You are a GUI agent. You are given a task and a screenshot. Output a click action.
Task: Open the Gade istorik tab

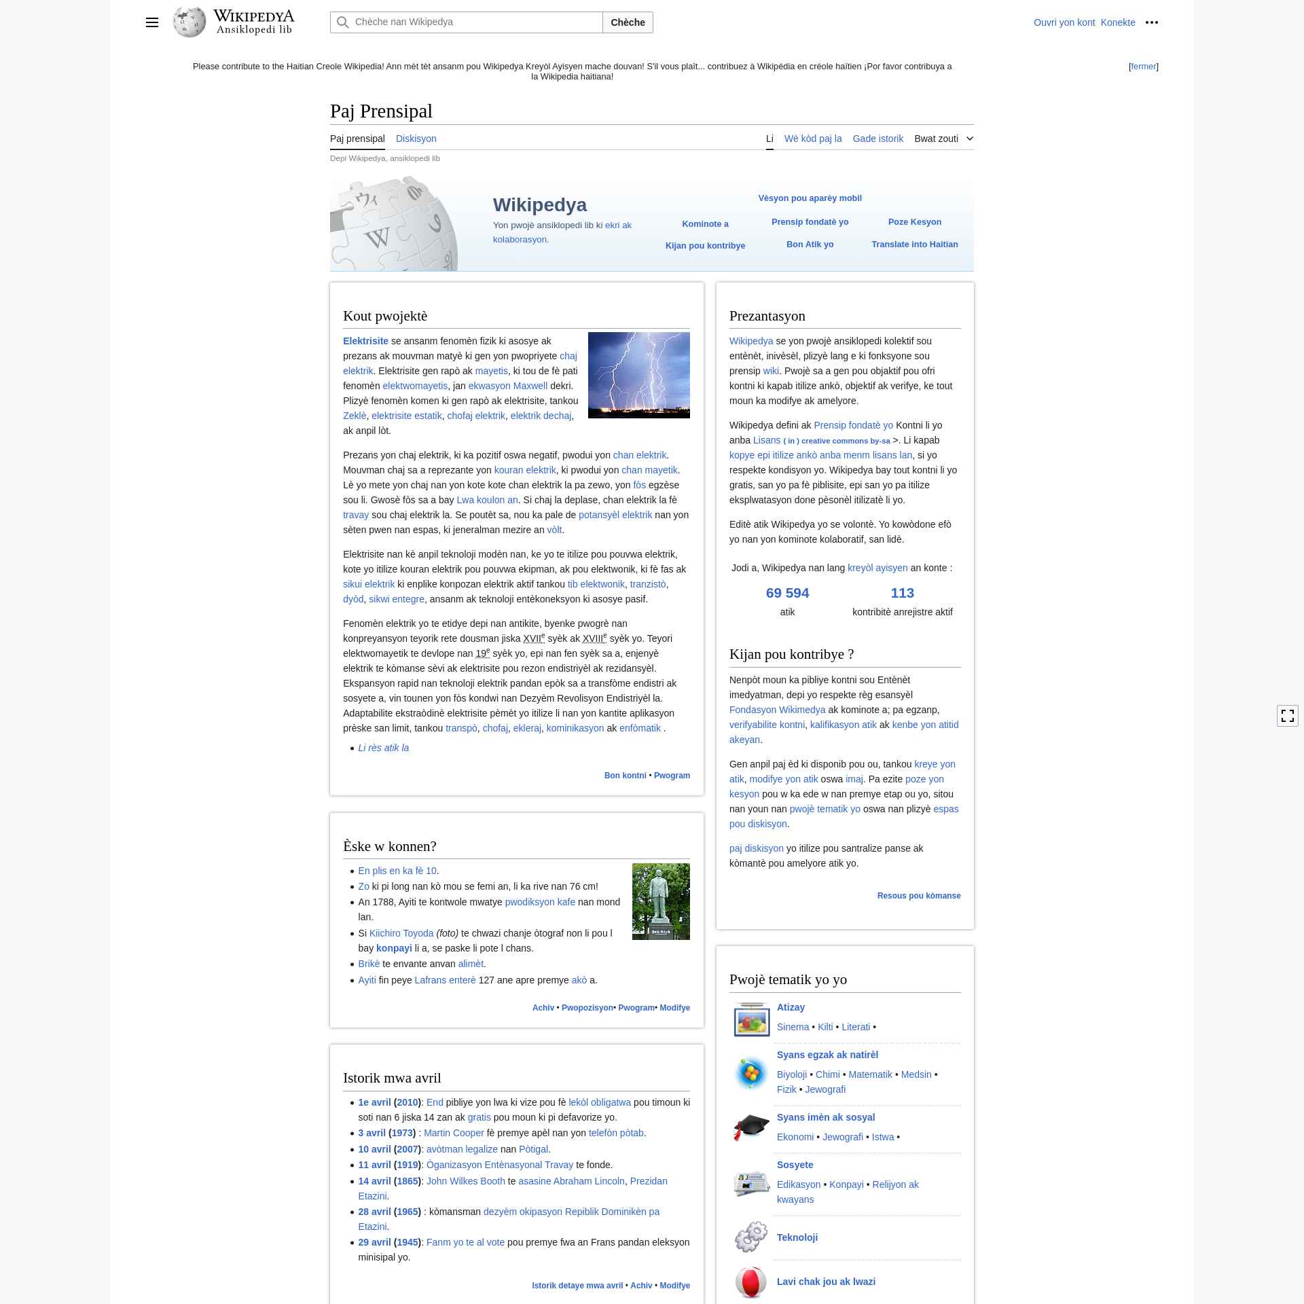[x=878, y=139]
